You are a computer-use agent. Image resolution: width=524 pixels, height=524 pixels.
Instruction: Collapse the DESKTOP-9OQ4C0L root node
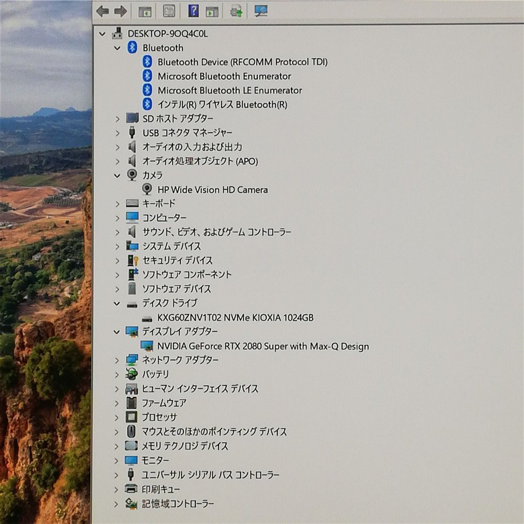(102, 34)
